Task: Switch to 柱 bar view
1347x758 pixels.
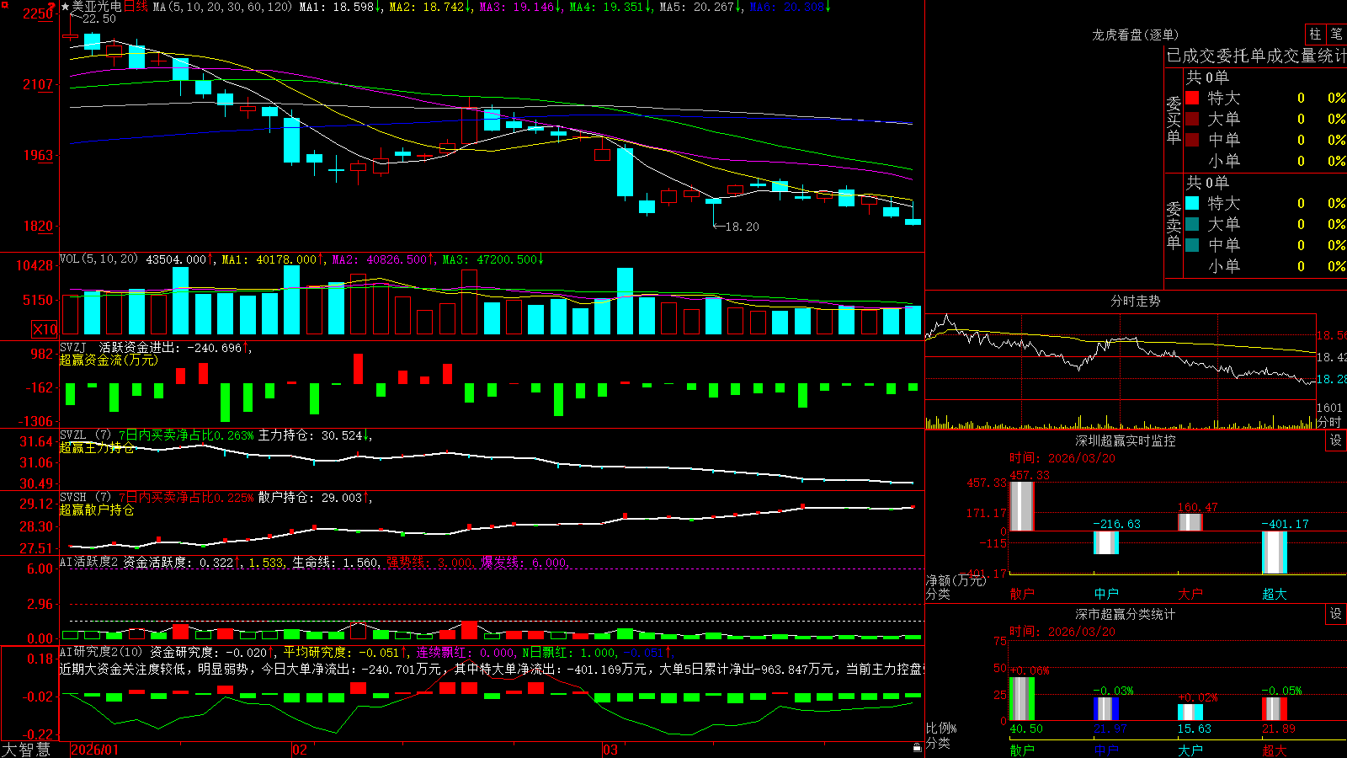Action: [1315, 34]
